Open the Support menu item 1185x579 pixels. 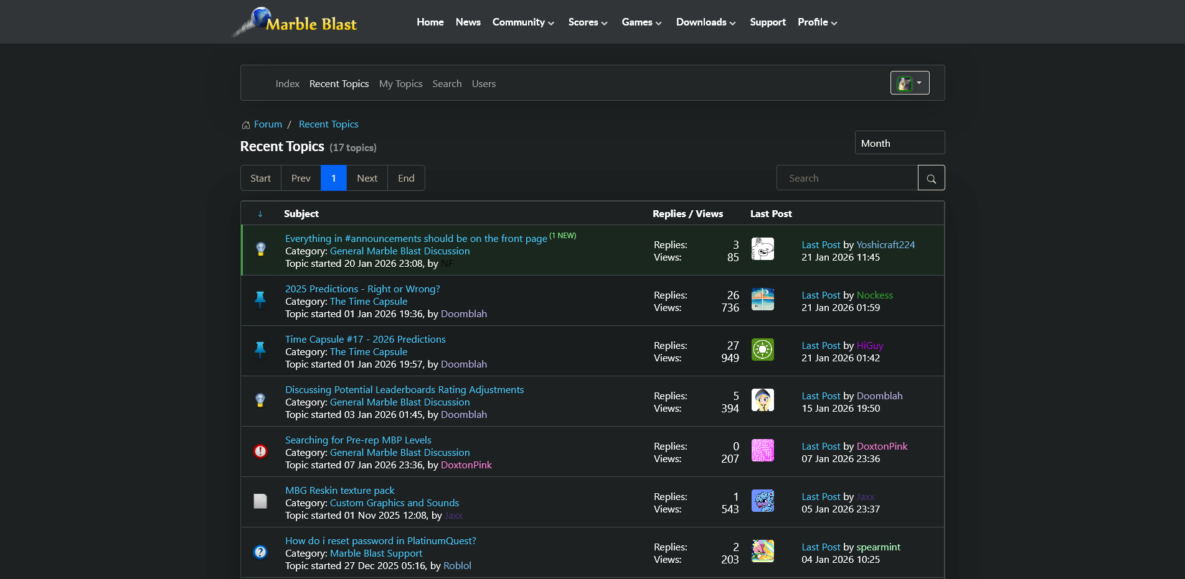tap(767, 22)
